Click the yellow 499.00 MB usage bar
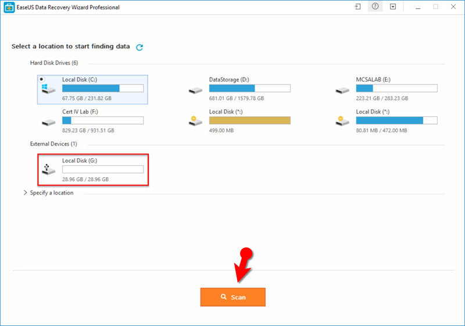Viewport: 465px width, 326px height. click(x=250, y=121)
